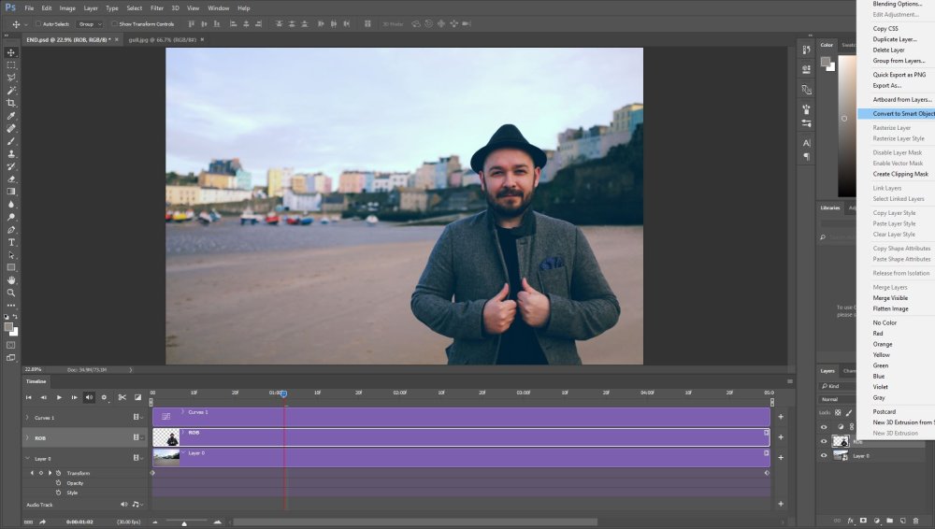Screen dimensions: 935x529
Task: Open ROB track filmstrip menu
Action: 137,437
